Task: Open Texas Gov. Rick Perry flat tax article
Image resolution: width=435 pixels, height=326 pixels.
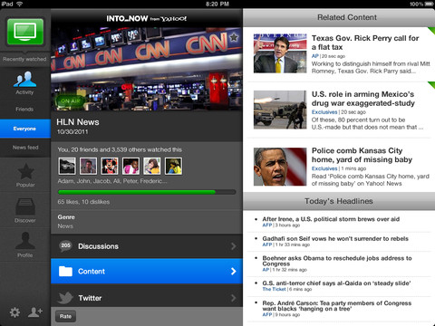Action: tap(365, 43)
